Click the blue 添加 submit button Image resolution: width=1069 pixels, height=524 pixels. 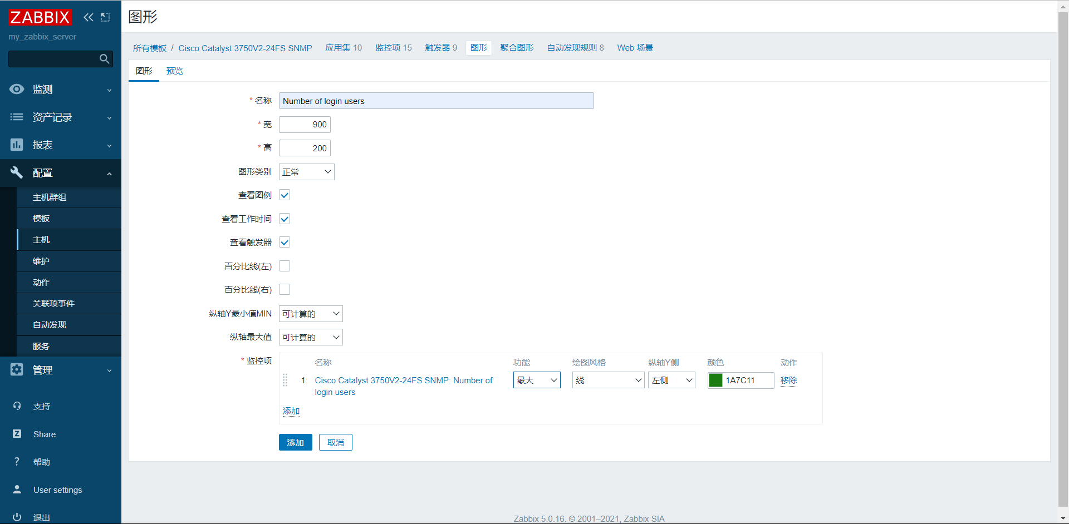296,442
